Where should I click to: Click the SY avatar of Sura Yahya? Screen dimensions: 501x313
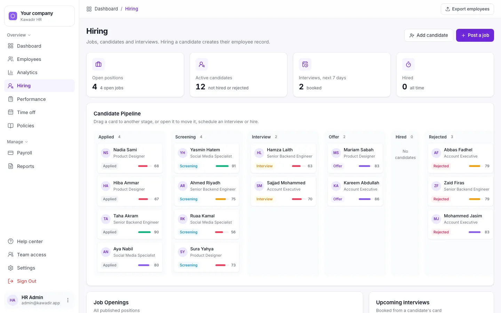click(183, 252)
